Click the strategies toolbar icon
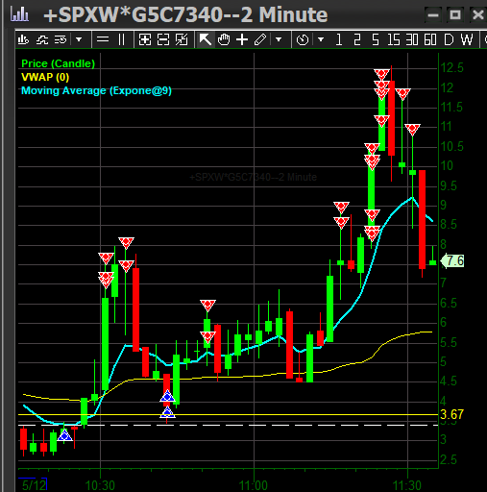This screenshot has height=492, width=487. click(61, 40)
